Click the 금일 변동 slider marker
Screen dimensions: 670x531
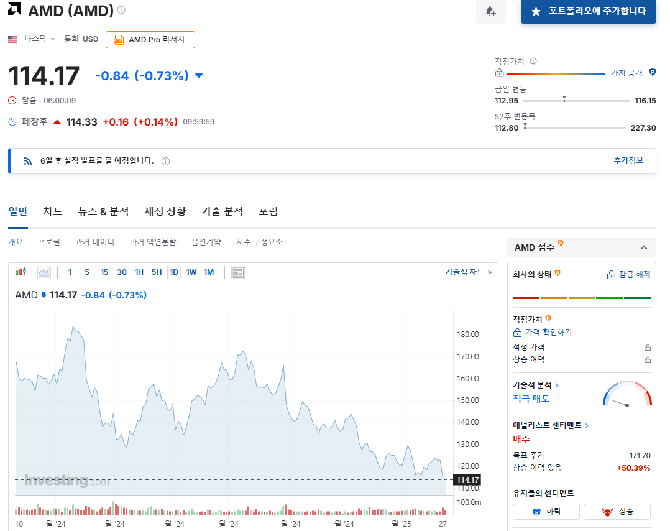click(x=564, y=98)
